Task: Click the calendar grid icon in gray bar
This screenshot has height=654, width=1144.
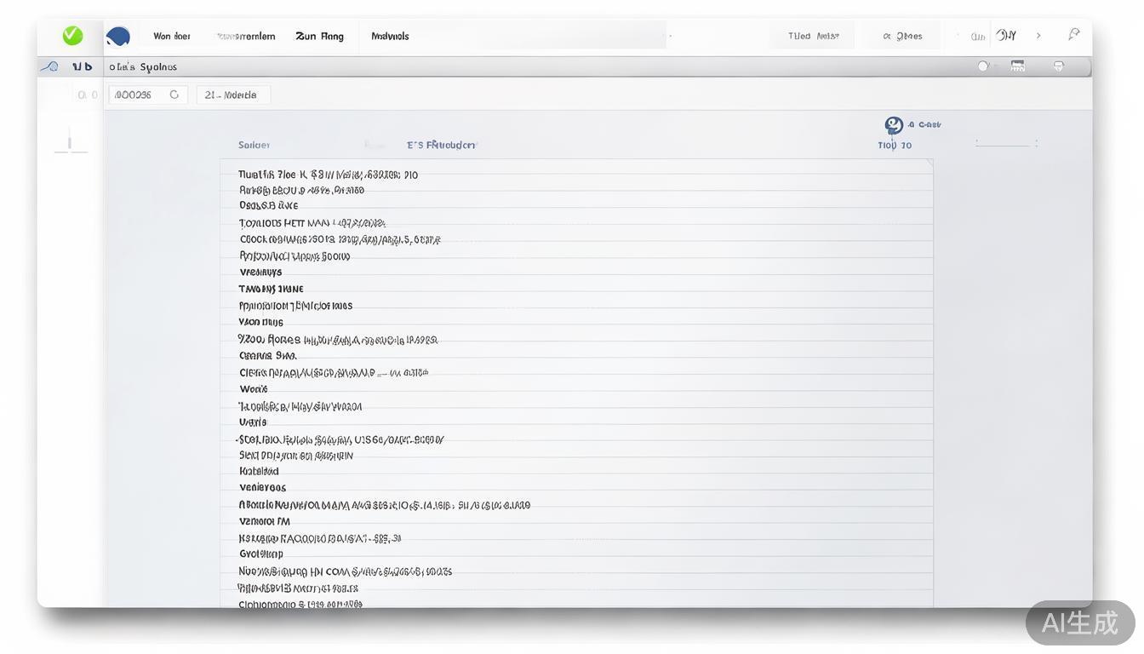Action: [1017, 66]
